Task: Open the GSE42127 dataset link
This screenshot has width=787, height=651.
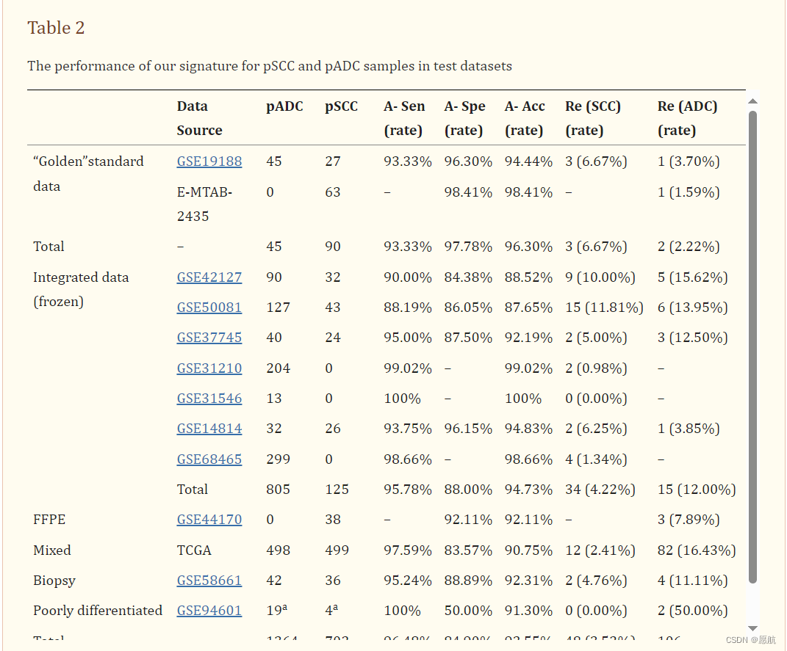Action: coord(209,277)
